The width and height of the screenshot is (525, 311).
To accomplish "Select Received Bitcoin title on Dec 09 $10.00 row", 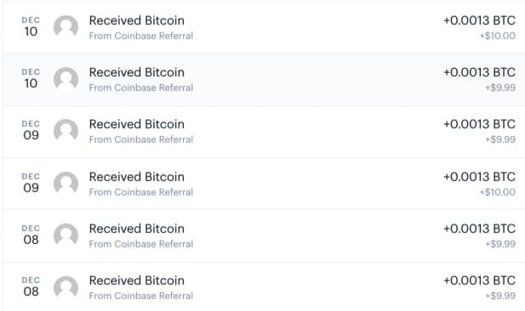I will 137,177.
